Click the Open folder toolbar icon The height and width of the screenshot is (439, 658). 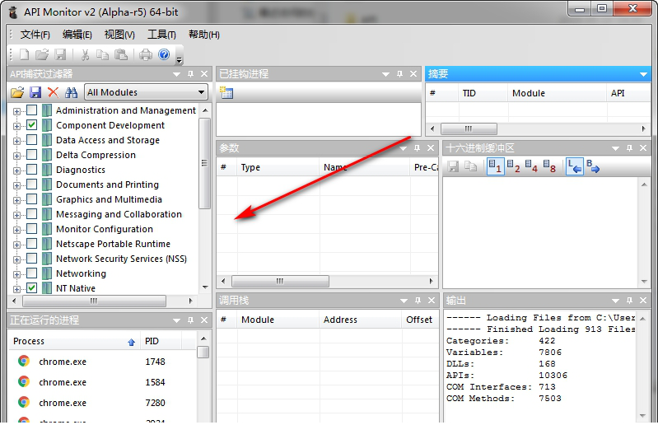(x=41, y=54)
